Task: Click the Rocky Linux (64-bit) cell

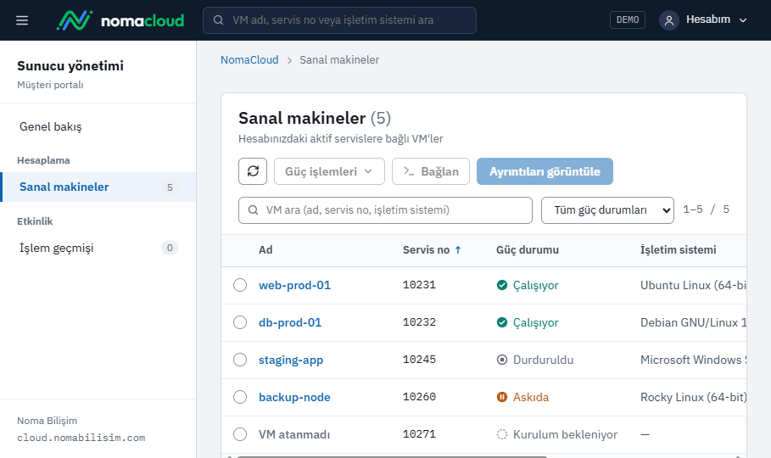Action: [693, 397]
